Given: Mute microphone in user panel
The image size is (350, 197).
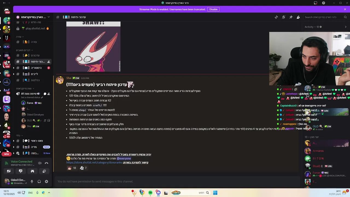Looking at the screenshot, I should coord(32,181).
